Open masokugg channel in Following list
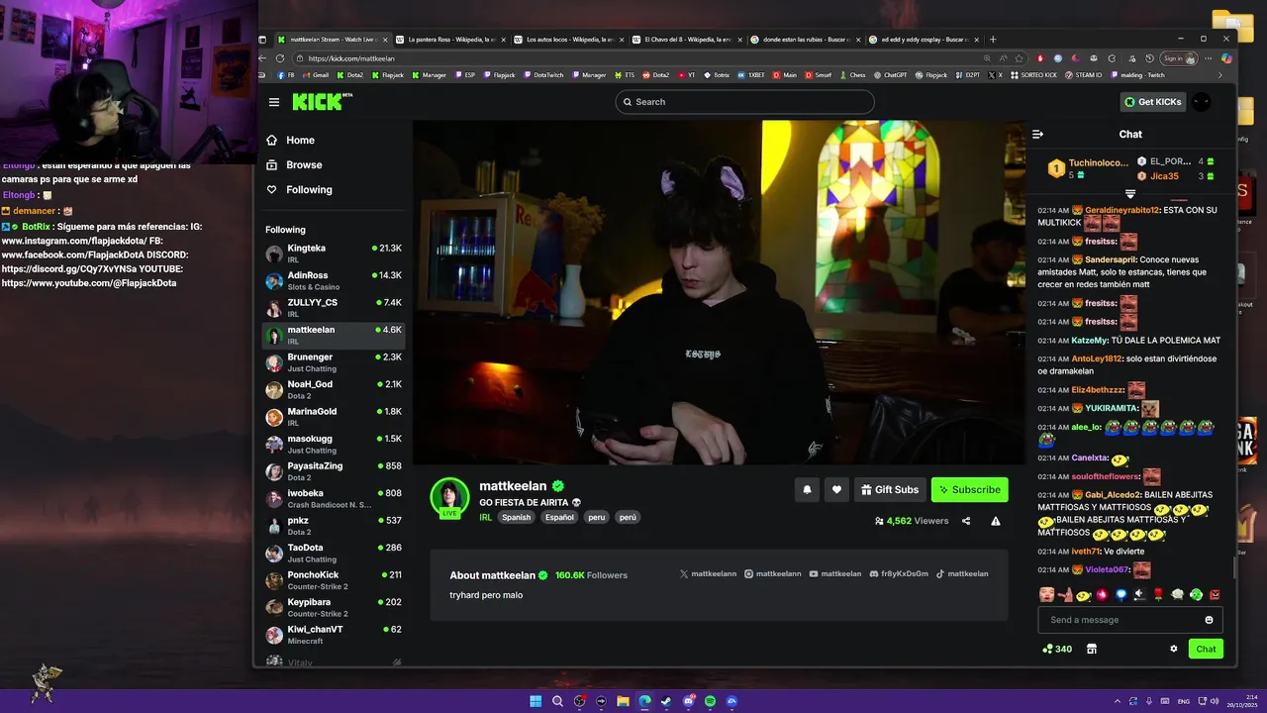The width and height of the screenshot is (1267, 713). [334, 444]
